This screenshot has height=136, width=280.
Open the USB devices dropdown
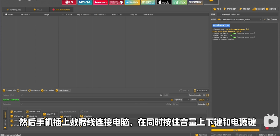(248, 14)
